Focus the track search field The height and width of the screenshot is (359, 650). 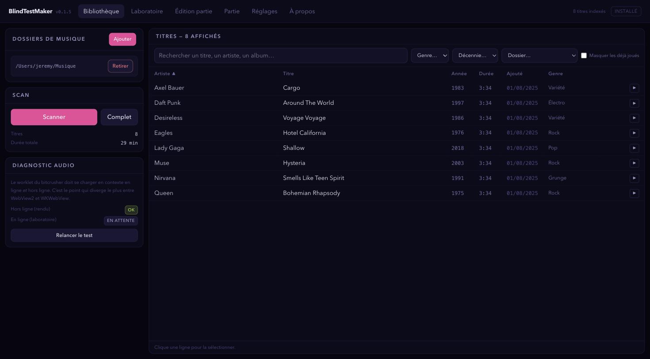tap(281, 55)
